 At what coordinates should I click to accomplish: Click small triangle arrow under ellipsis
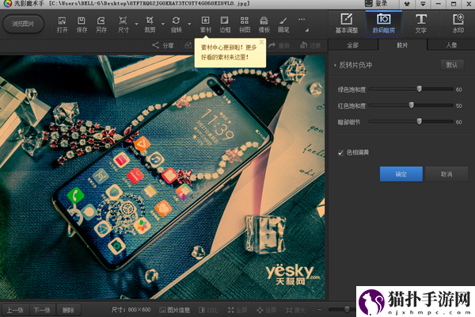coord(307,30)
